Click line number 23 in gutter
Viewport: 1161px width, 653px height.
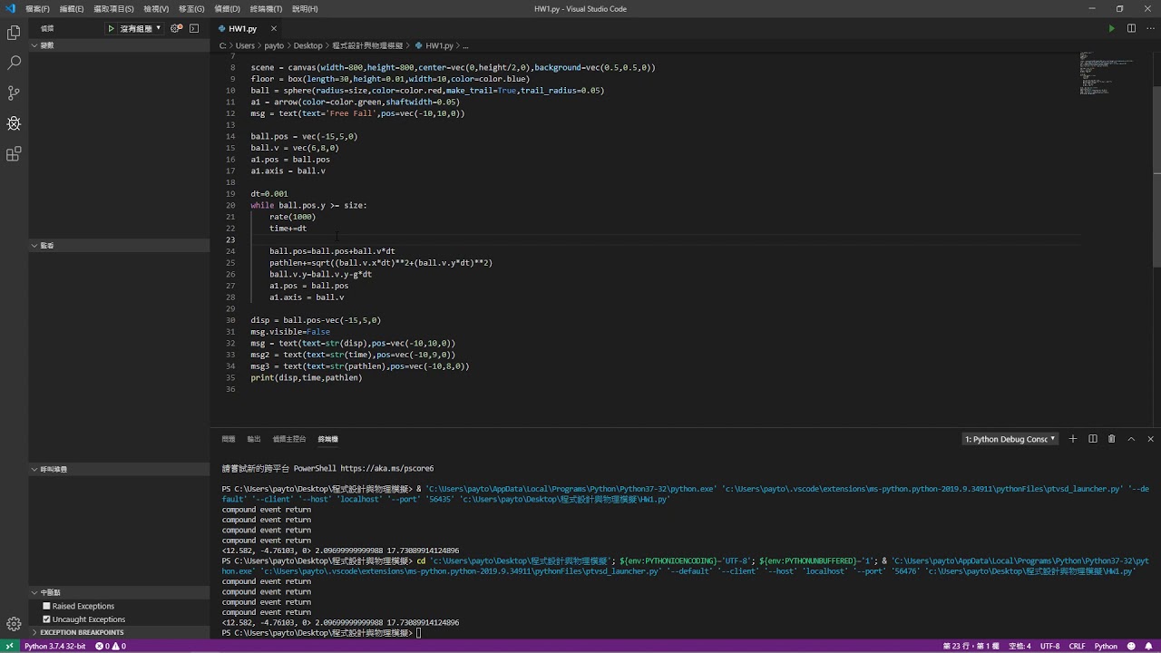(232, 239)
